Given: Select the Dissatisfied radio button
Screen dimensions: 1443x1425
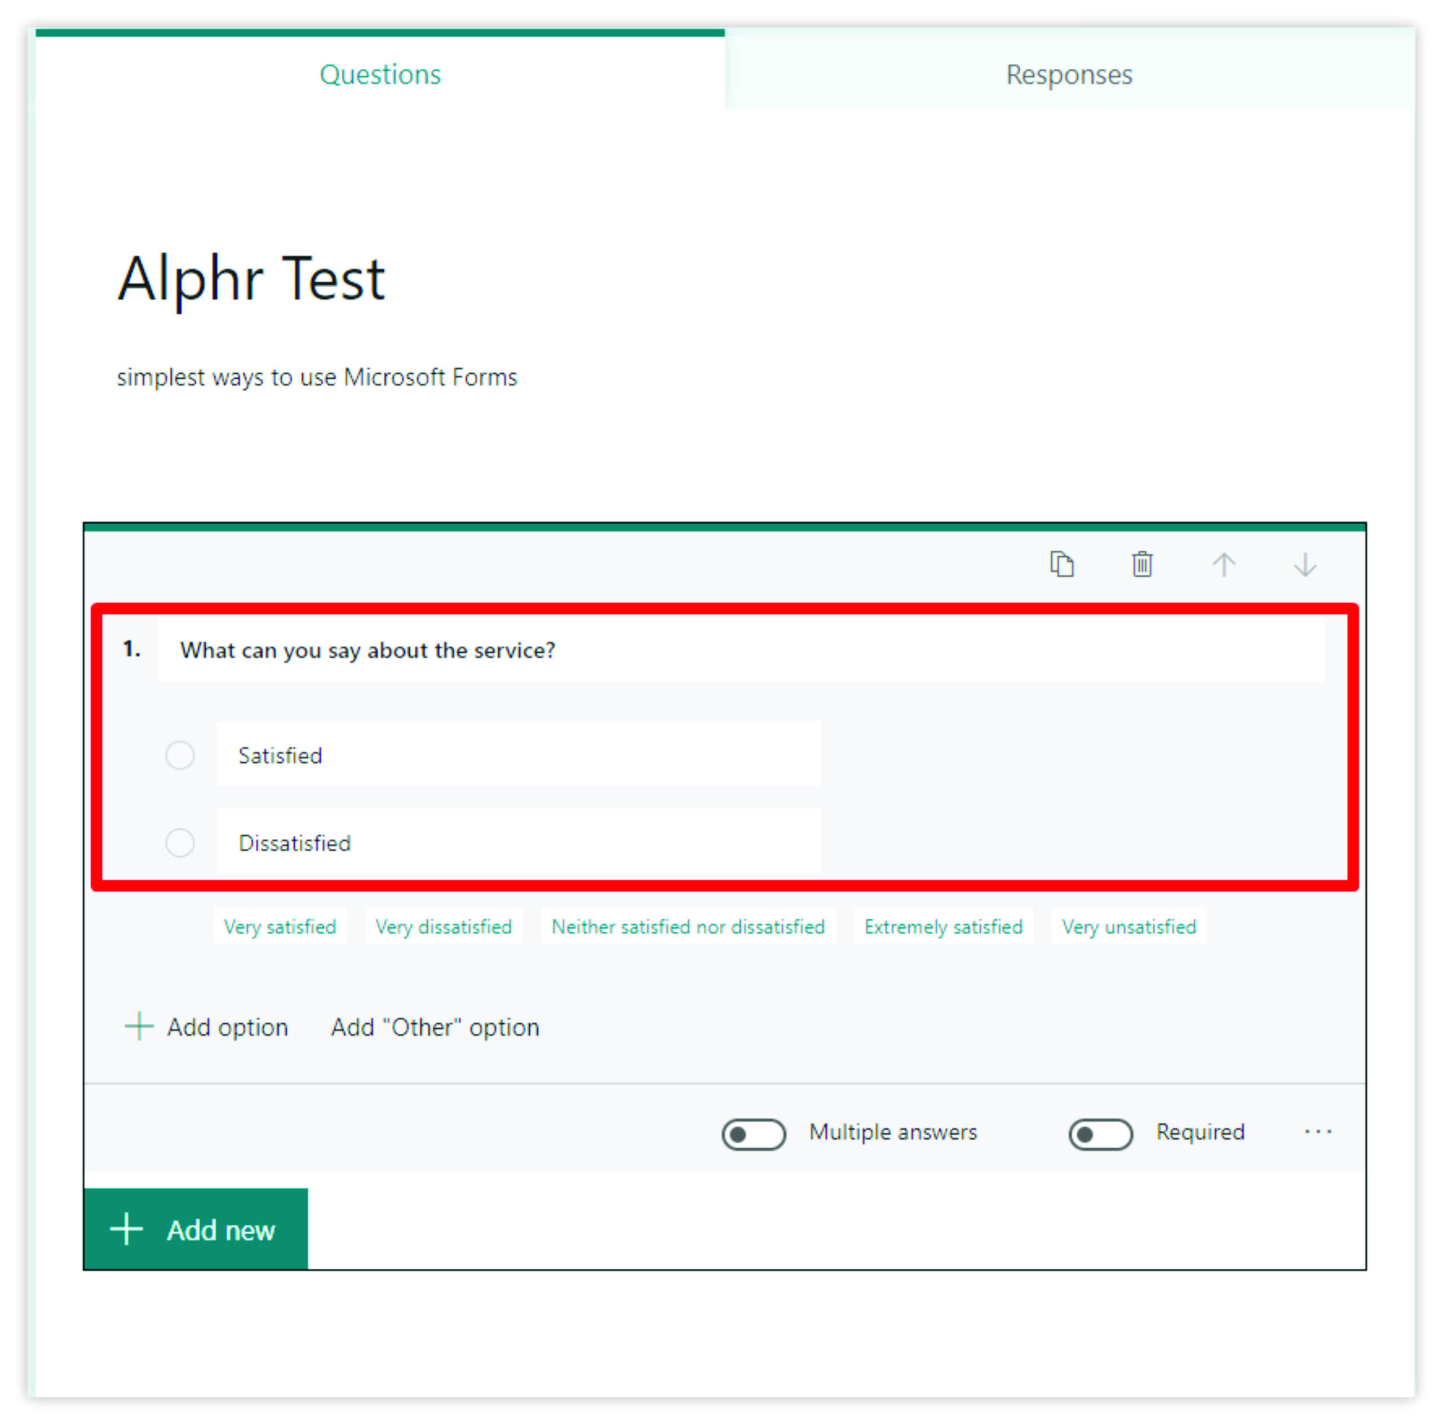Looking at the screenshot, I should click(180, 843).
